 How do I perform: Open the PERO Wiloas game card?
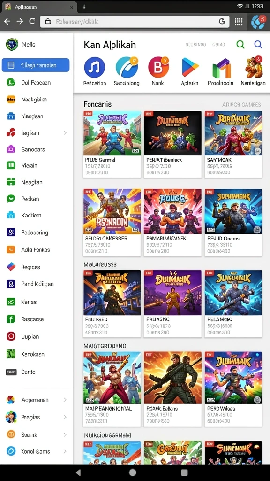pyautogui.click(x=233, y=389)
